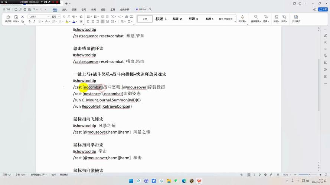
Task: Open a new tab with plus button
Action: tap(66, 4)
